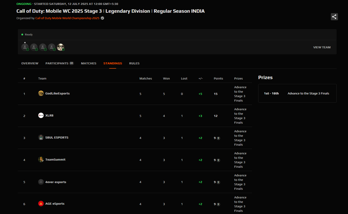Click TeamSummit team logo
Screen dimensions: 348x214
coord(41,159)
